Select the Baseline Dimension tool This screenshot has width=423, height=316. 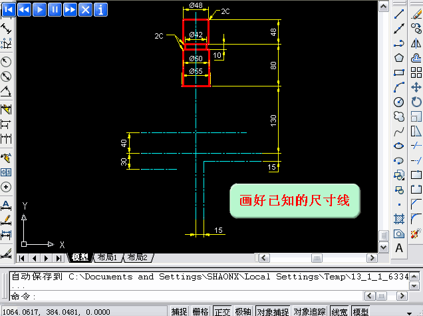coord(6,124)
